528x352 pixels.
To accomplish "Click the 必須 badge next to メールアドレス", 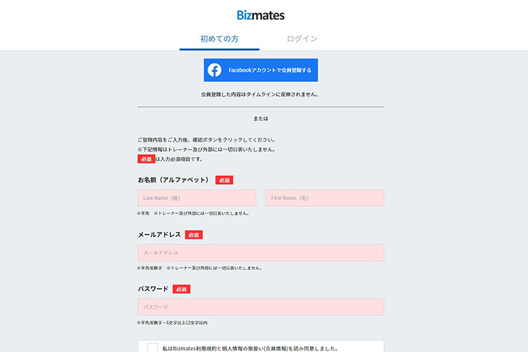I will coord(194,235).
